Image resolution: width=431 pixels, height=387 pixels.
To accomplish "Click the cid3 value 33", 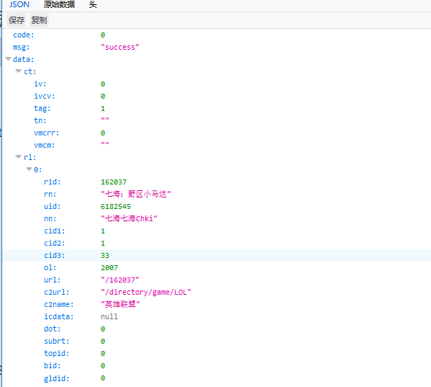I will pos(105,255).
